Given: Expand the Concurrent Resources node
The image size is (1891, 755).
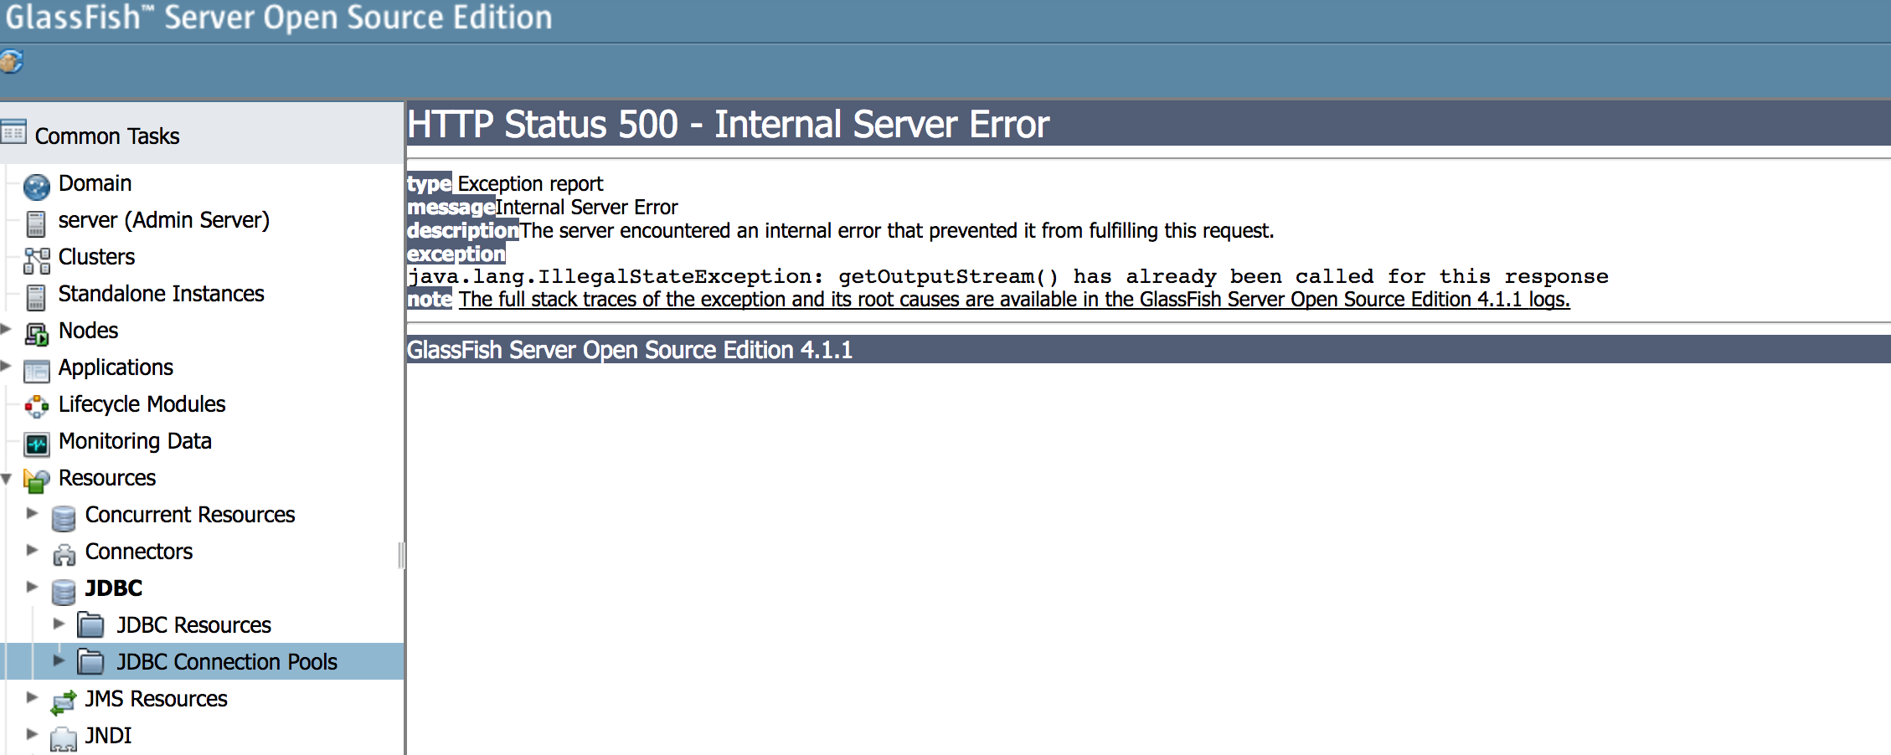Looking at the screenshot, I should pyautogui.click(x=33, y=513).
